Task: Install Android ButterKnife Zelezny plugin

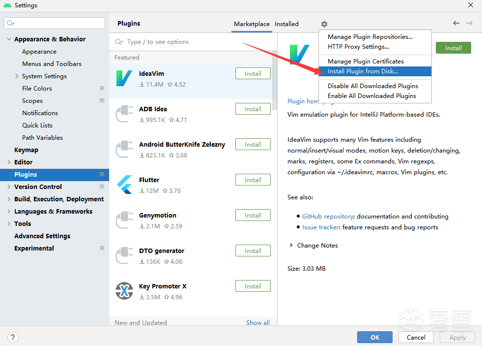Action: [x=253, y=144]
